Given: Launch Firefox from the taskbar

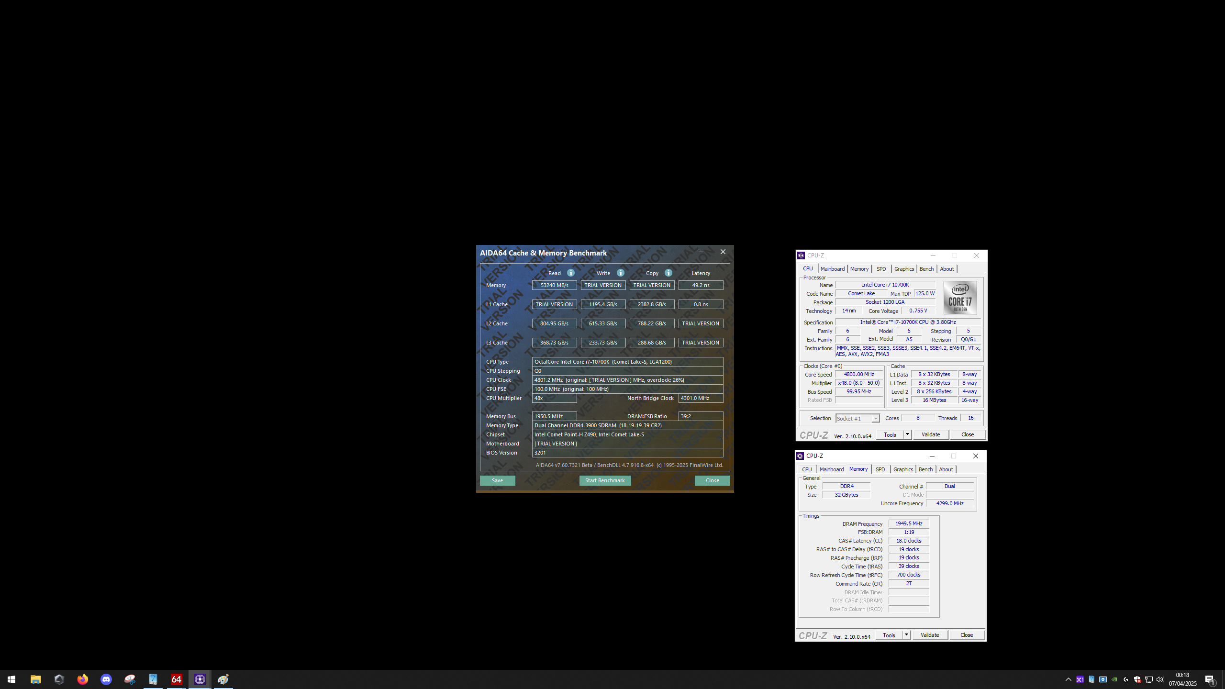Looking at the screenshot, I should pos(83,679).
